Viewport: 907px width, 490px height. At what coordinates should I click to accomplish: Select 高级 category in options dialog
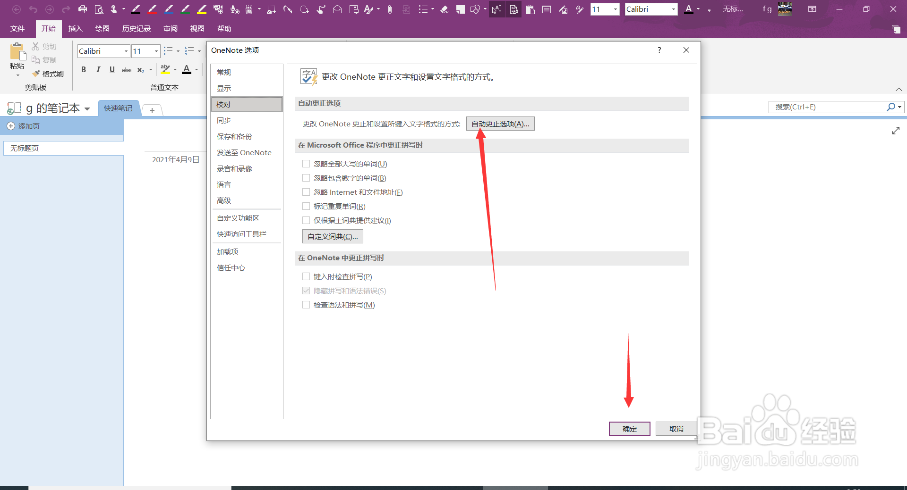[247, 200]
